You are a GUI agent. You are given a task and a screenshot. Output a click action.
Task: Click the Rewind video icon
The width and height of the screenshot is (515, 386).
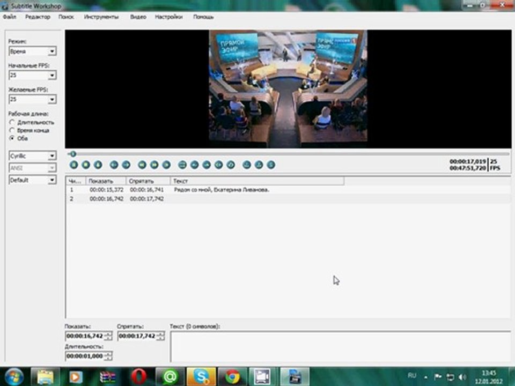click(142, 165)
